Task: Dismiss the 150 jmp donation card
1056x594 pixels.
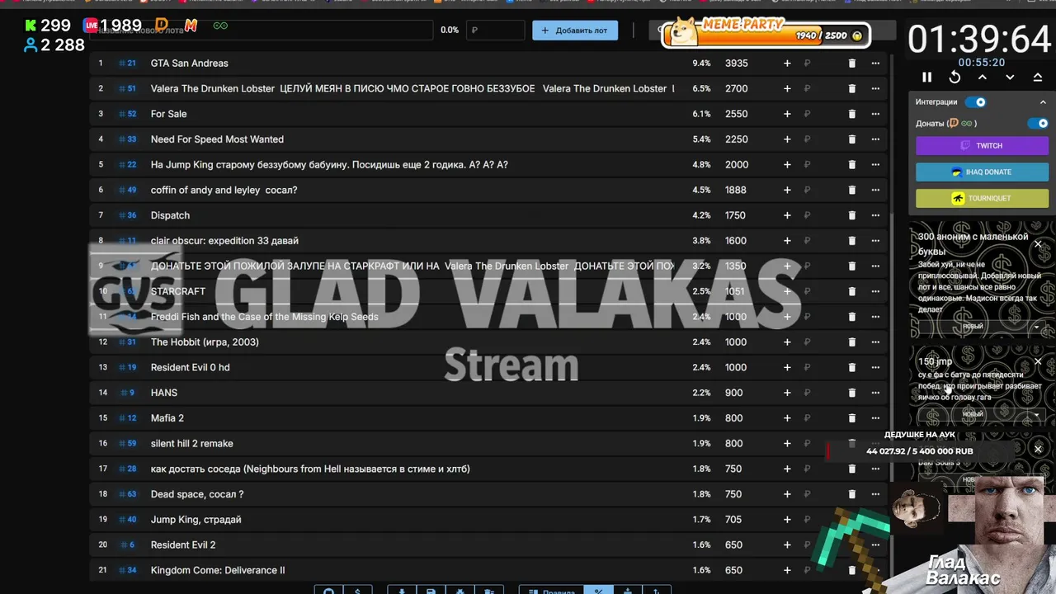Action: [x=1038, y=361]
